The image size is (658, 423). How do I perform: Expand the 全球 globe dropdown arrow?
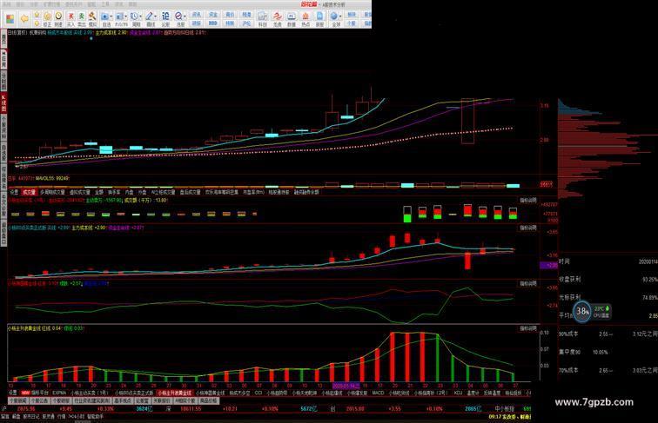[x=341, y=17]
